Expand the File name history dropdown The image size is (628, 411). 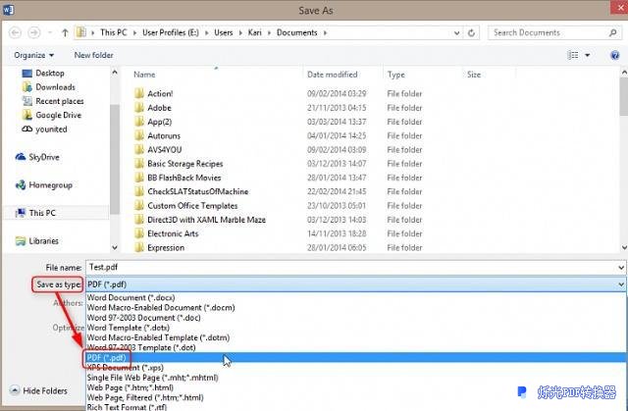point(620,267)
